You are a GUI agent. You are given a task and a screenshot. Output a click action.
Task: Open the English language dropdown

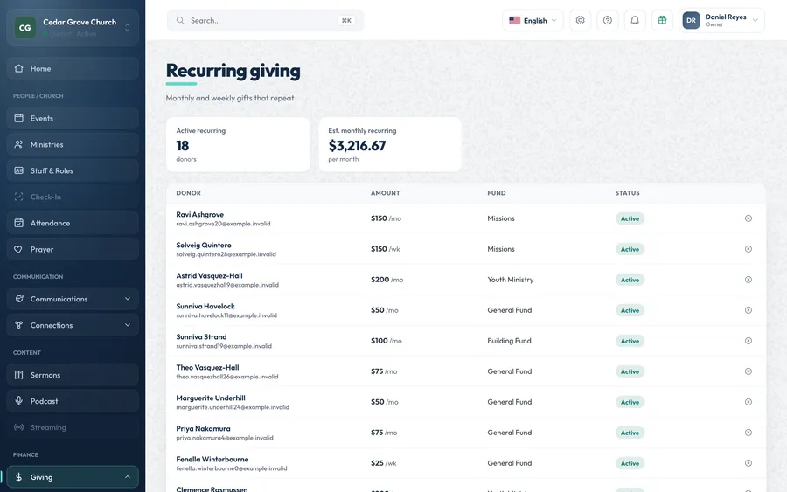(533, 21)
